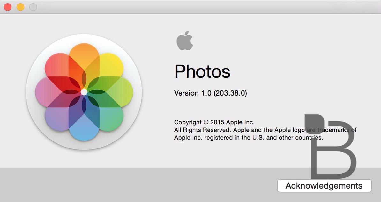Click the yellow minimize traffic light button
Viewport: 381px width, 202px height.
click(20, 7)
